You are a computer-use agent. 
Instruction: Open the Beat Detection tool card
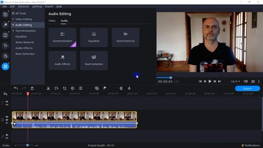[x=94, y=60]
